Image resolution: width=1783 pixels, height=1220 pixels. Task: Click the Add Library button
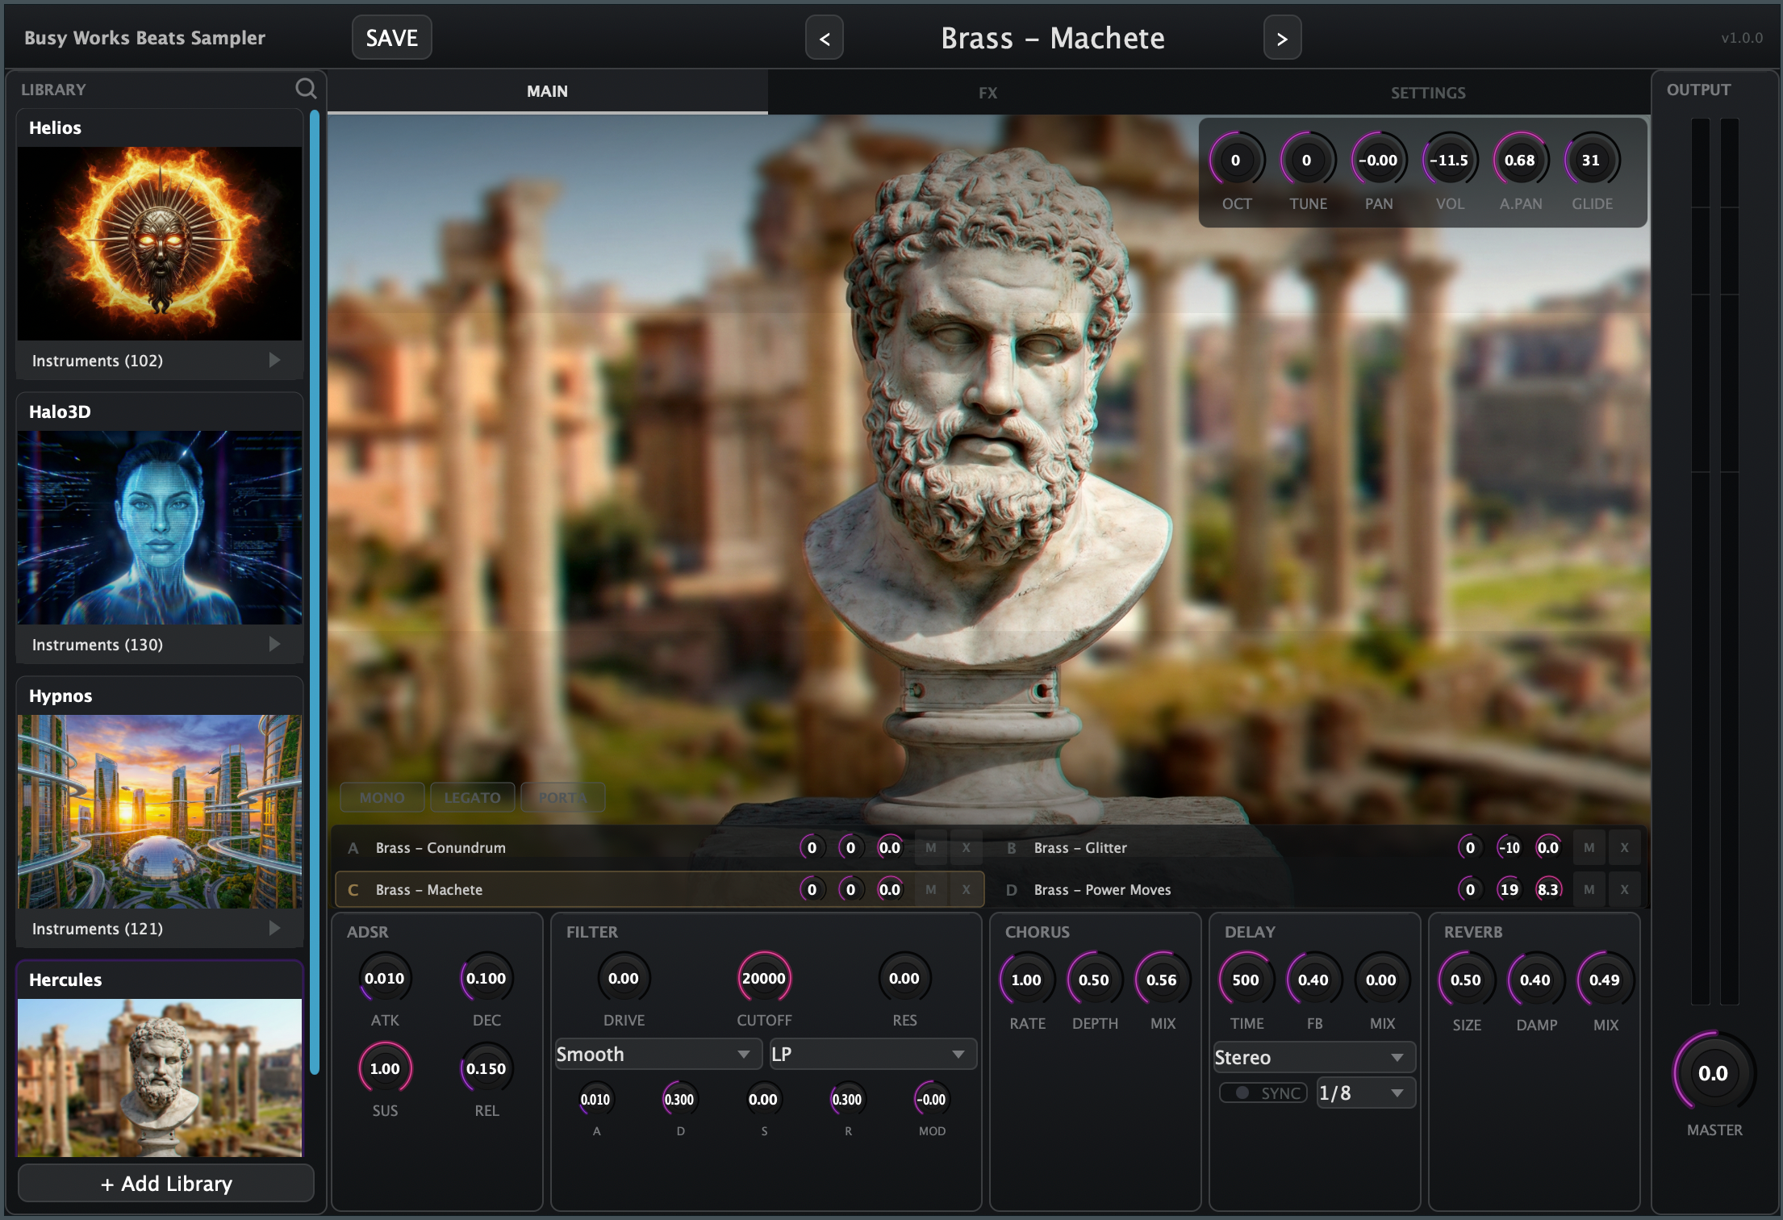pyautogui.click(x=166, y=1183)
